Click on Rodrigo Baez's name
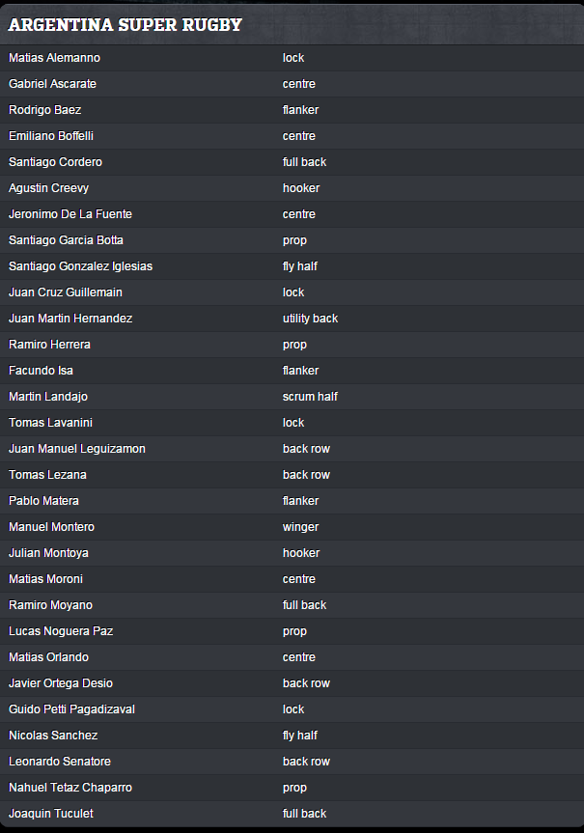584x833 pixels. click(45, 110)
